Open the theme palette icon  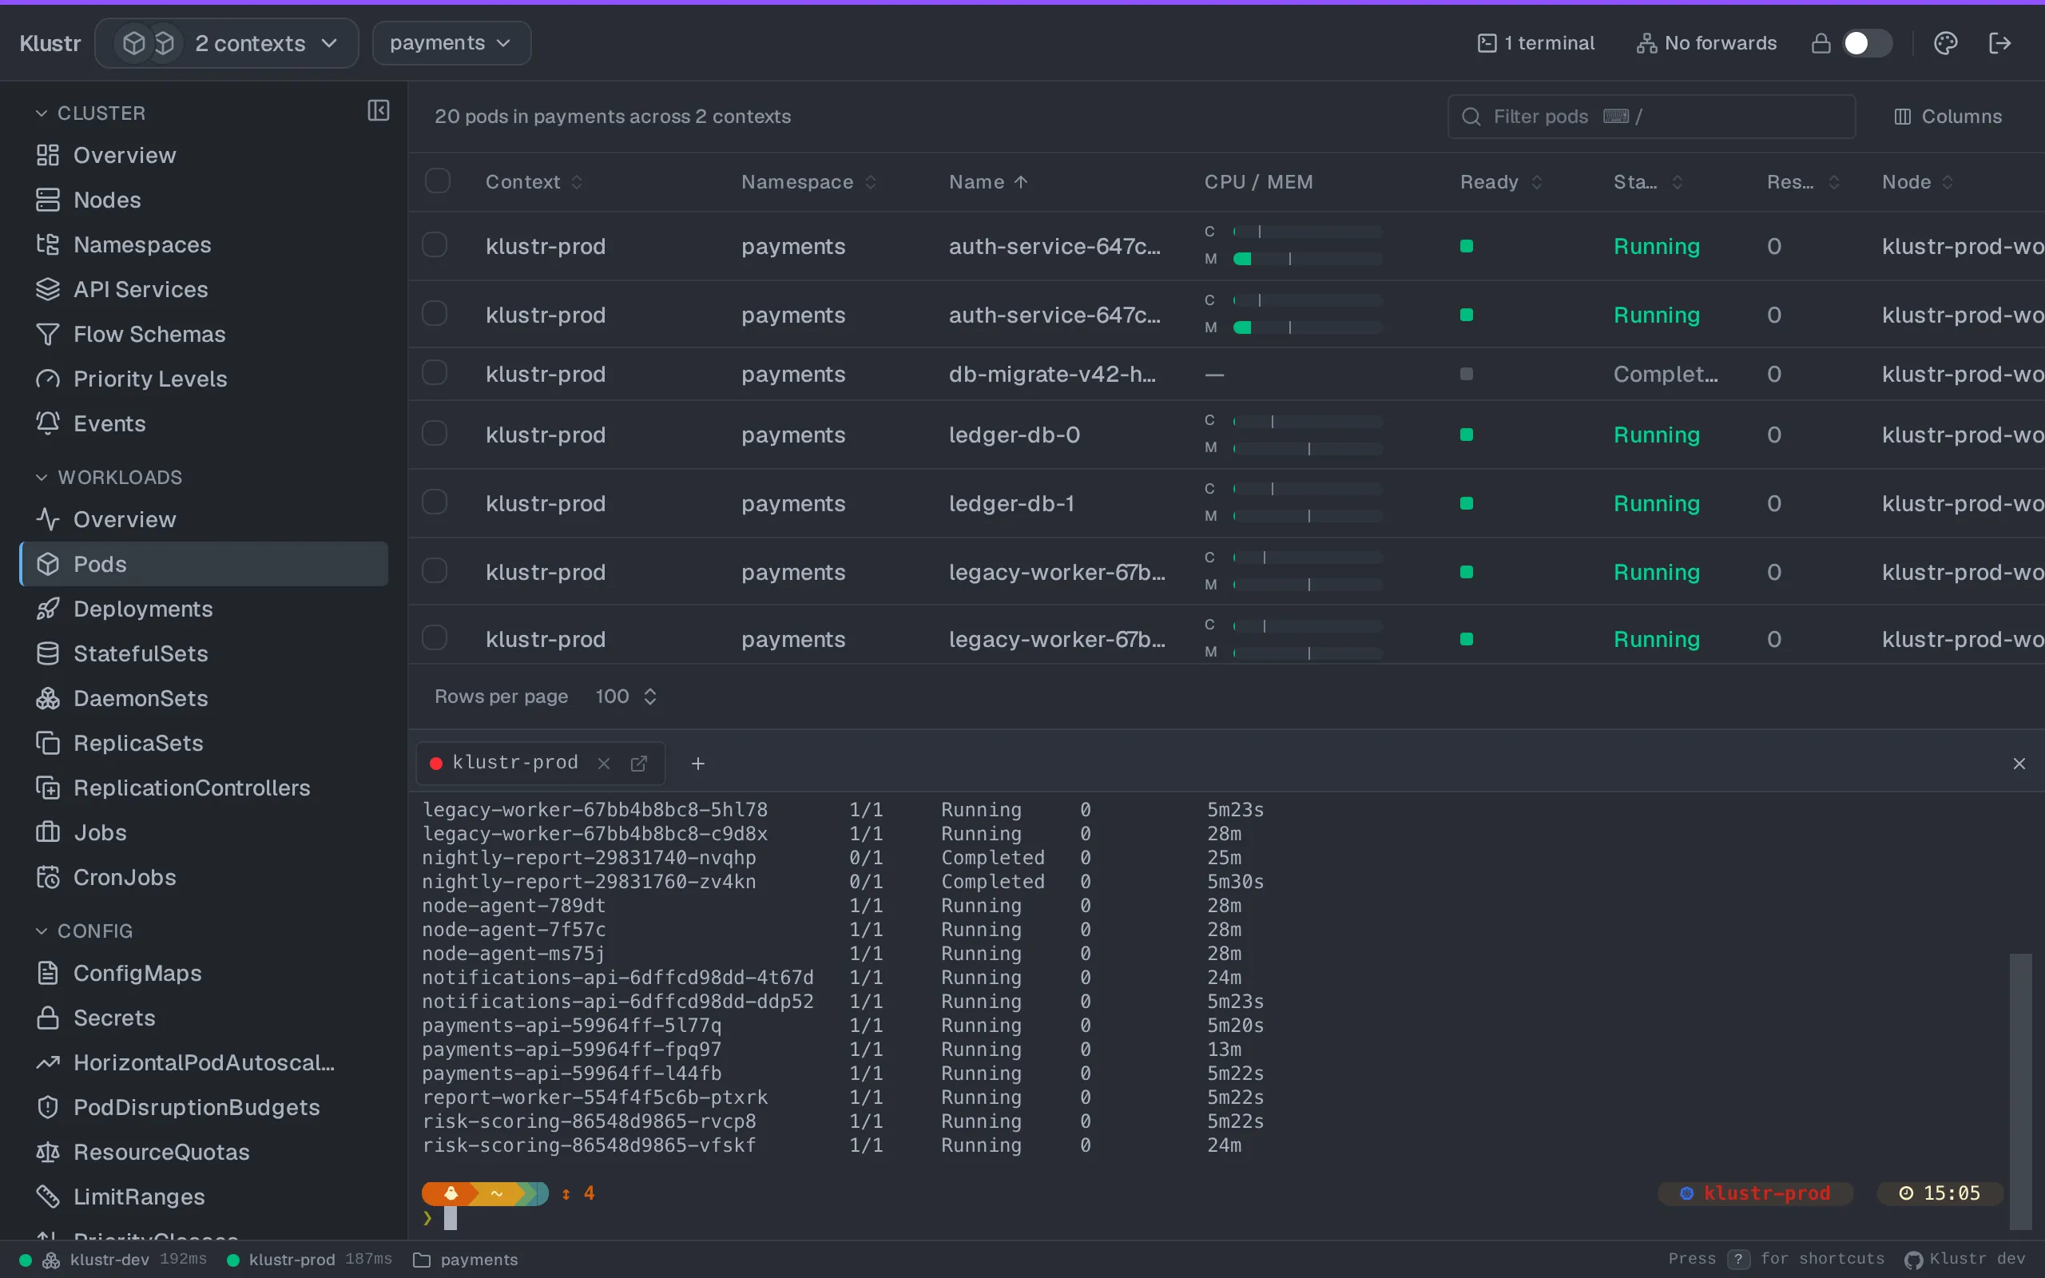click(1945, 43)
